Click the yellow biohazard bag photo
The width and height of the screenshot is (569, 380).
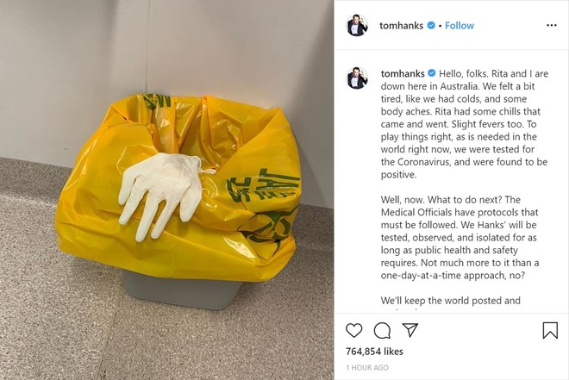[x=179, y=187]
